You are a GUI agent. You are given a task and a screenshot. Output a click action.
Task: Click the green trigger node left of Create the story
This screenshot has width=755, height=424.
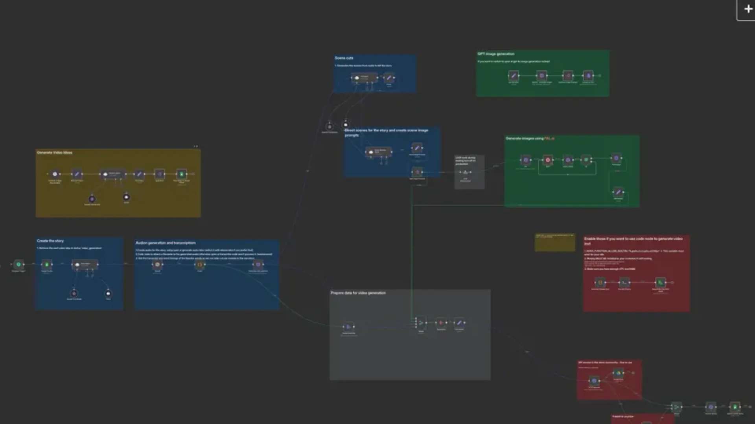click(18, 265)
